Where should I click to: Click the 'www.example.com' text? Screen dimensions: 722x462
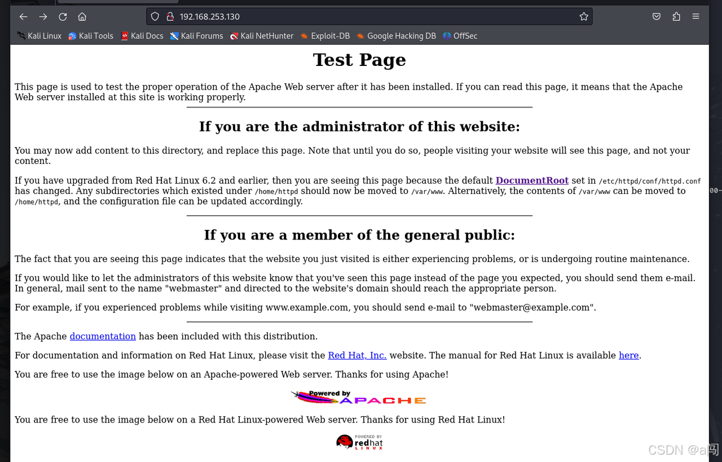(306, 308)
